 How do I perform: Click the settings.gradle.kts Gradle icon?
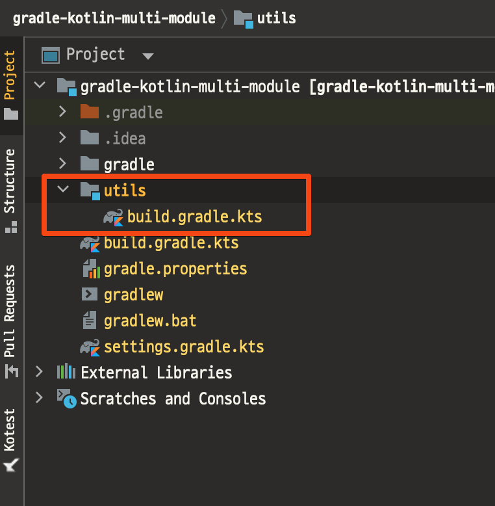point(90,348)
